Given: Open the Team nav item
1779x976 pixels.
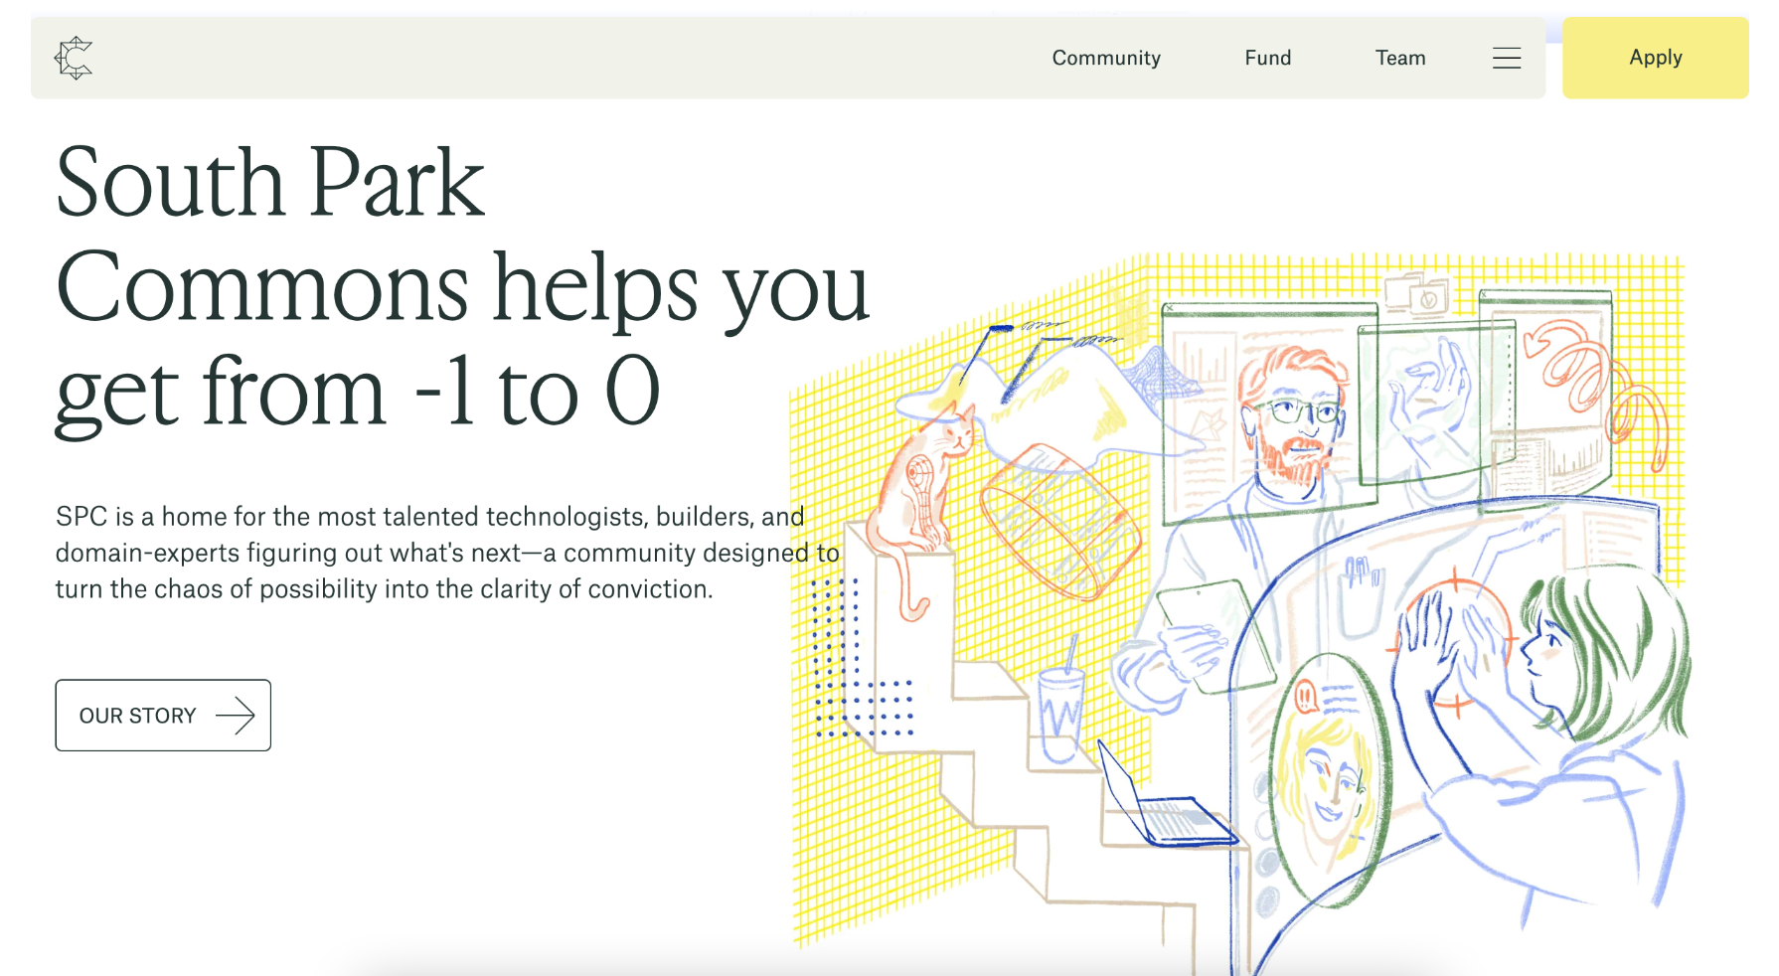Looking at the screenshot, I should [x=1400, y=58].
